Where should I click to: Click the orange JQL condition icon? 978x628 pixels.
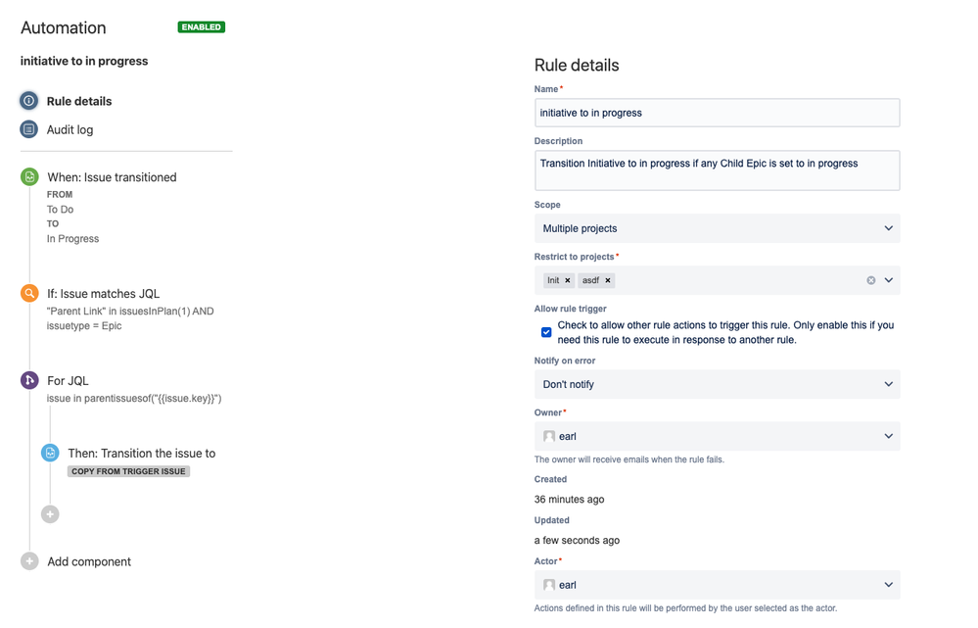30,293
